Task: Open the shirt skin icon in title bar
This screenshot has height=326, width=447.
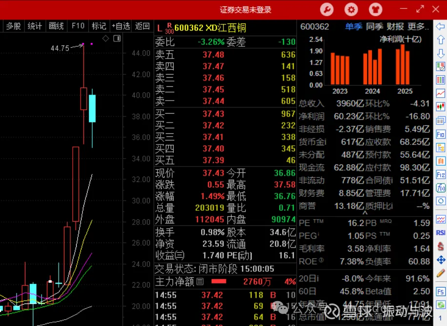Action: pyautogui.click(x=375, y=10)
